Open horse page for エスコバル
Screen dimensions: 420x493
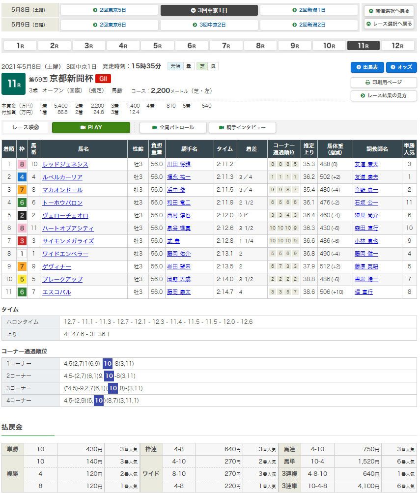pos(56,292)
